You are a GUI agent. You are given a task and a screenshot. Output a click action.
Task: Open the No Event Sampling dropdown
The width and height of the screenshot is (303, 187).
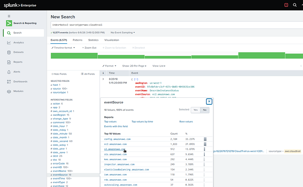[122, 32]
